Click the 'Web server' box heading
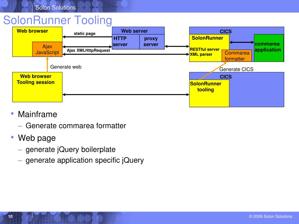The image size is (299, 224). 134,31
